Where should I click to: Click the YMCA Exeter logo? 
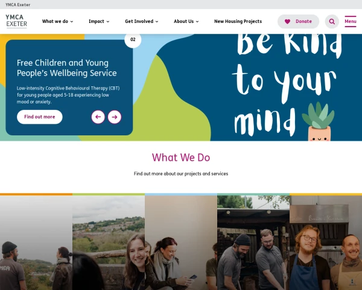pyautogui.click(x=16, y=21)
